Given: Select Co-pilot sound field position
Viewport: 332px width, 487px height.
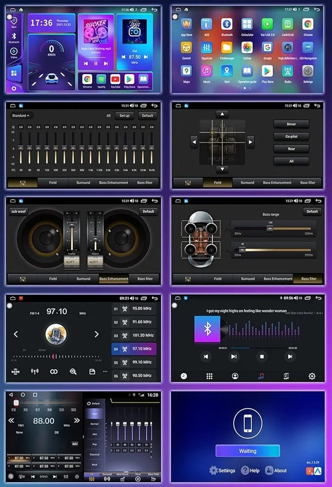Looking at the screenshot, I should pos(291,136).
